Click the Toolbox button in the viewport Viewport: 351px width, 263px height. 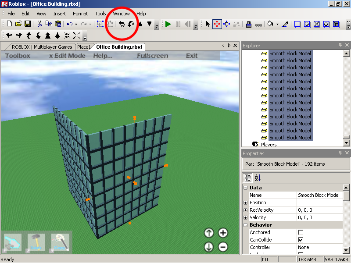pyautogui.click(x=18, y=56)
